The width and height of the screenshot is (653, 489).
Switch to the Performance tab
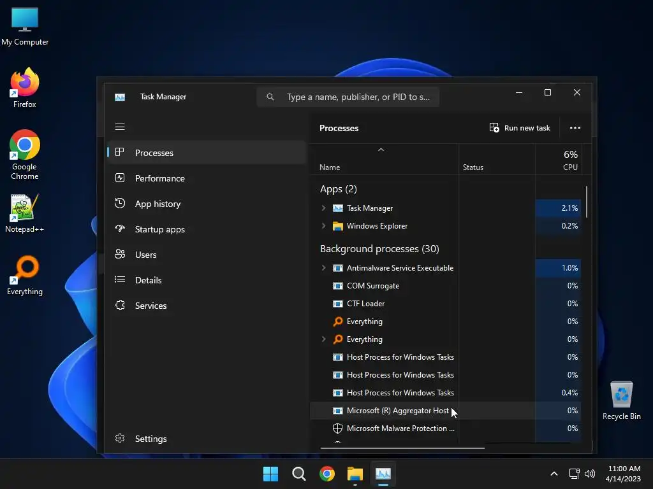207,178
